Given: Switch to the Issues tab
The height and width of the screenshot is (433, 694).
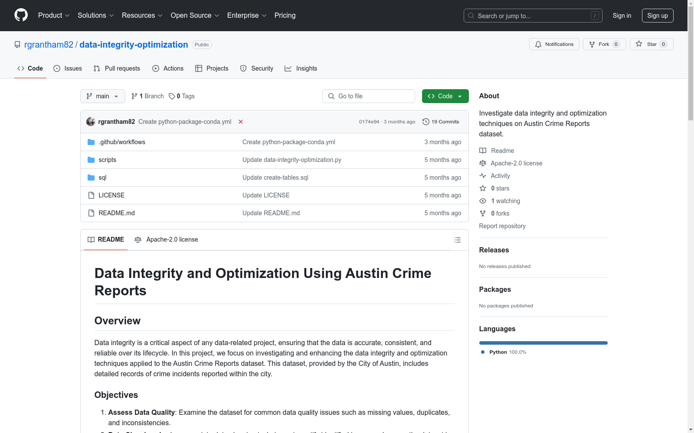Looking at the screenshot, I should pyautogui.click(x=68, y=68).
